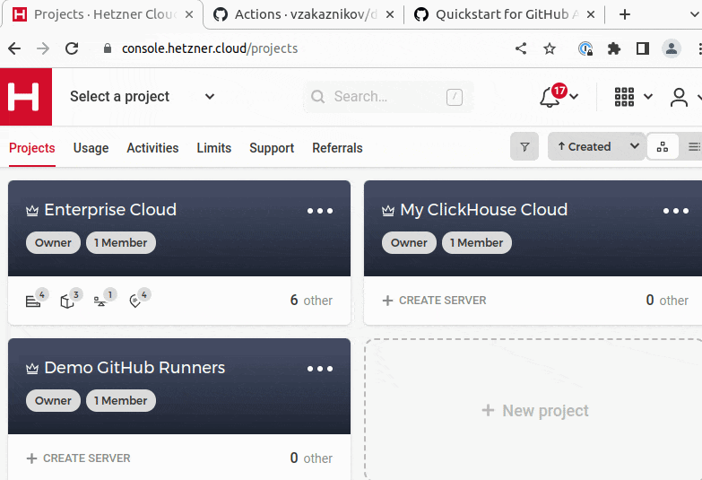Expand the Select a project dropdown
The height and width of the screenshot is (480, 702).
pyautogui.click(x=143, y=97)
